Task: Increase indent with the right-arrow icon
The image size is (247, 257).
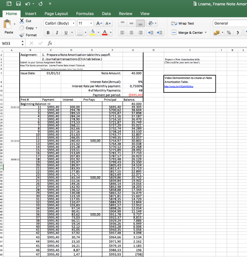Action: (x=159, y=33)
